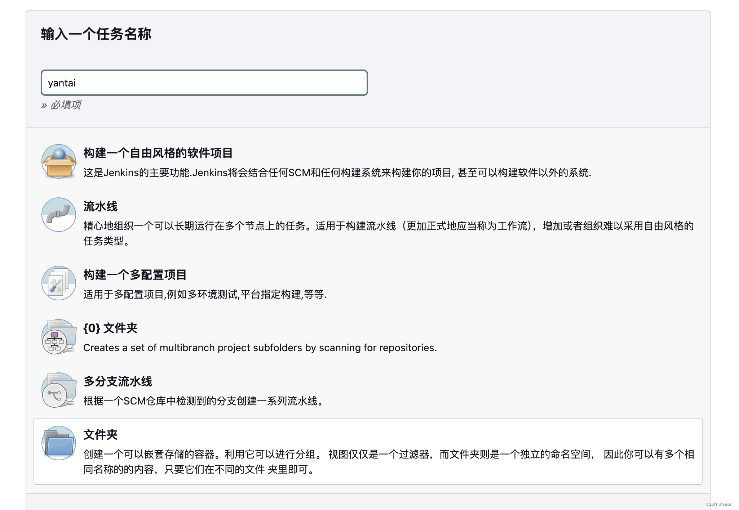Screen dimensions: 739x510
Task: Click the Pipeline pipe icon
Action: click(x=59, y=215)
